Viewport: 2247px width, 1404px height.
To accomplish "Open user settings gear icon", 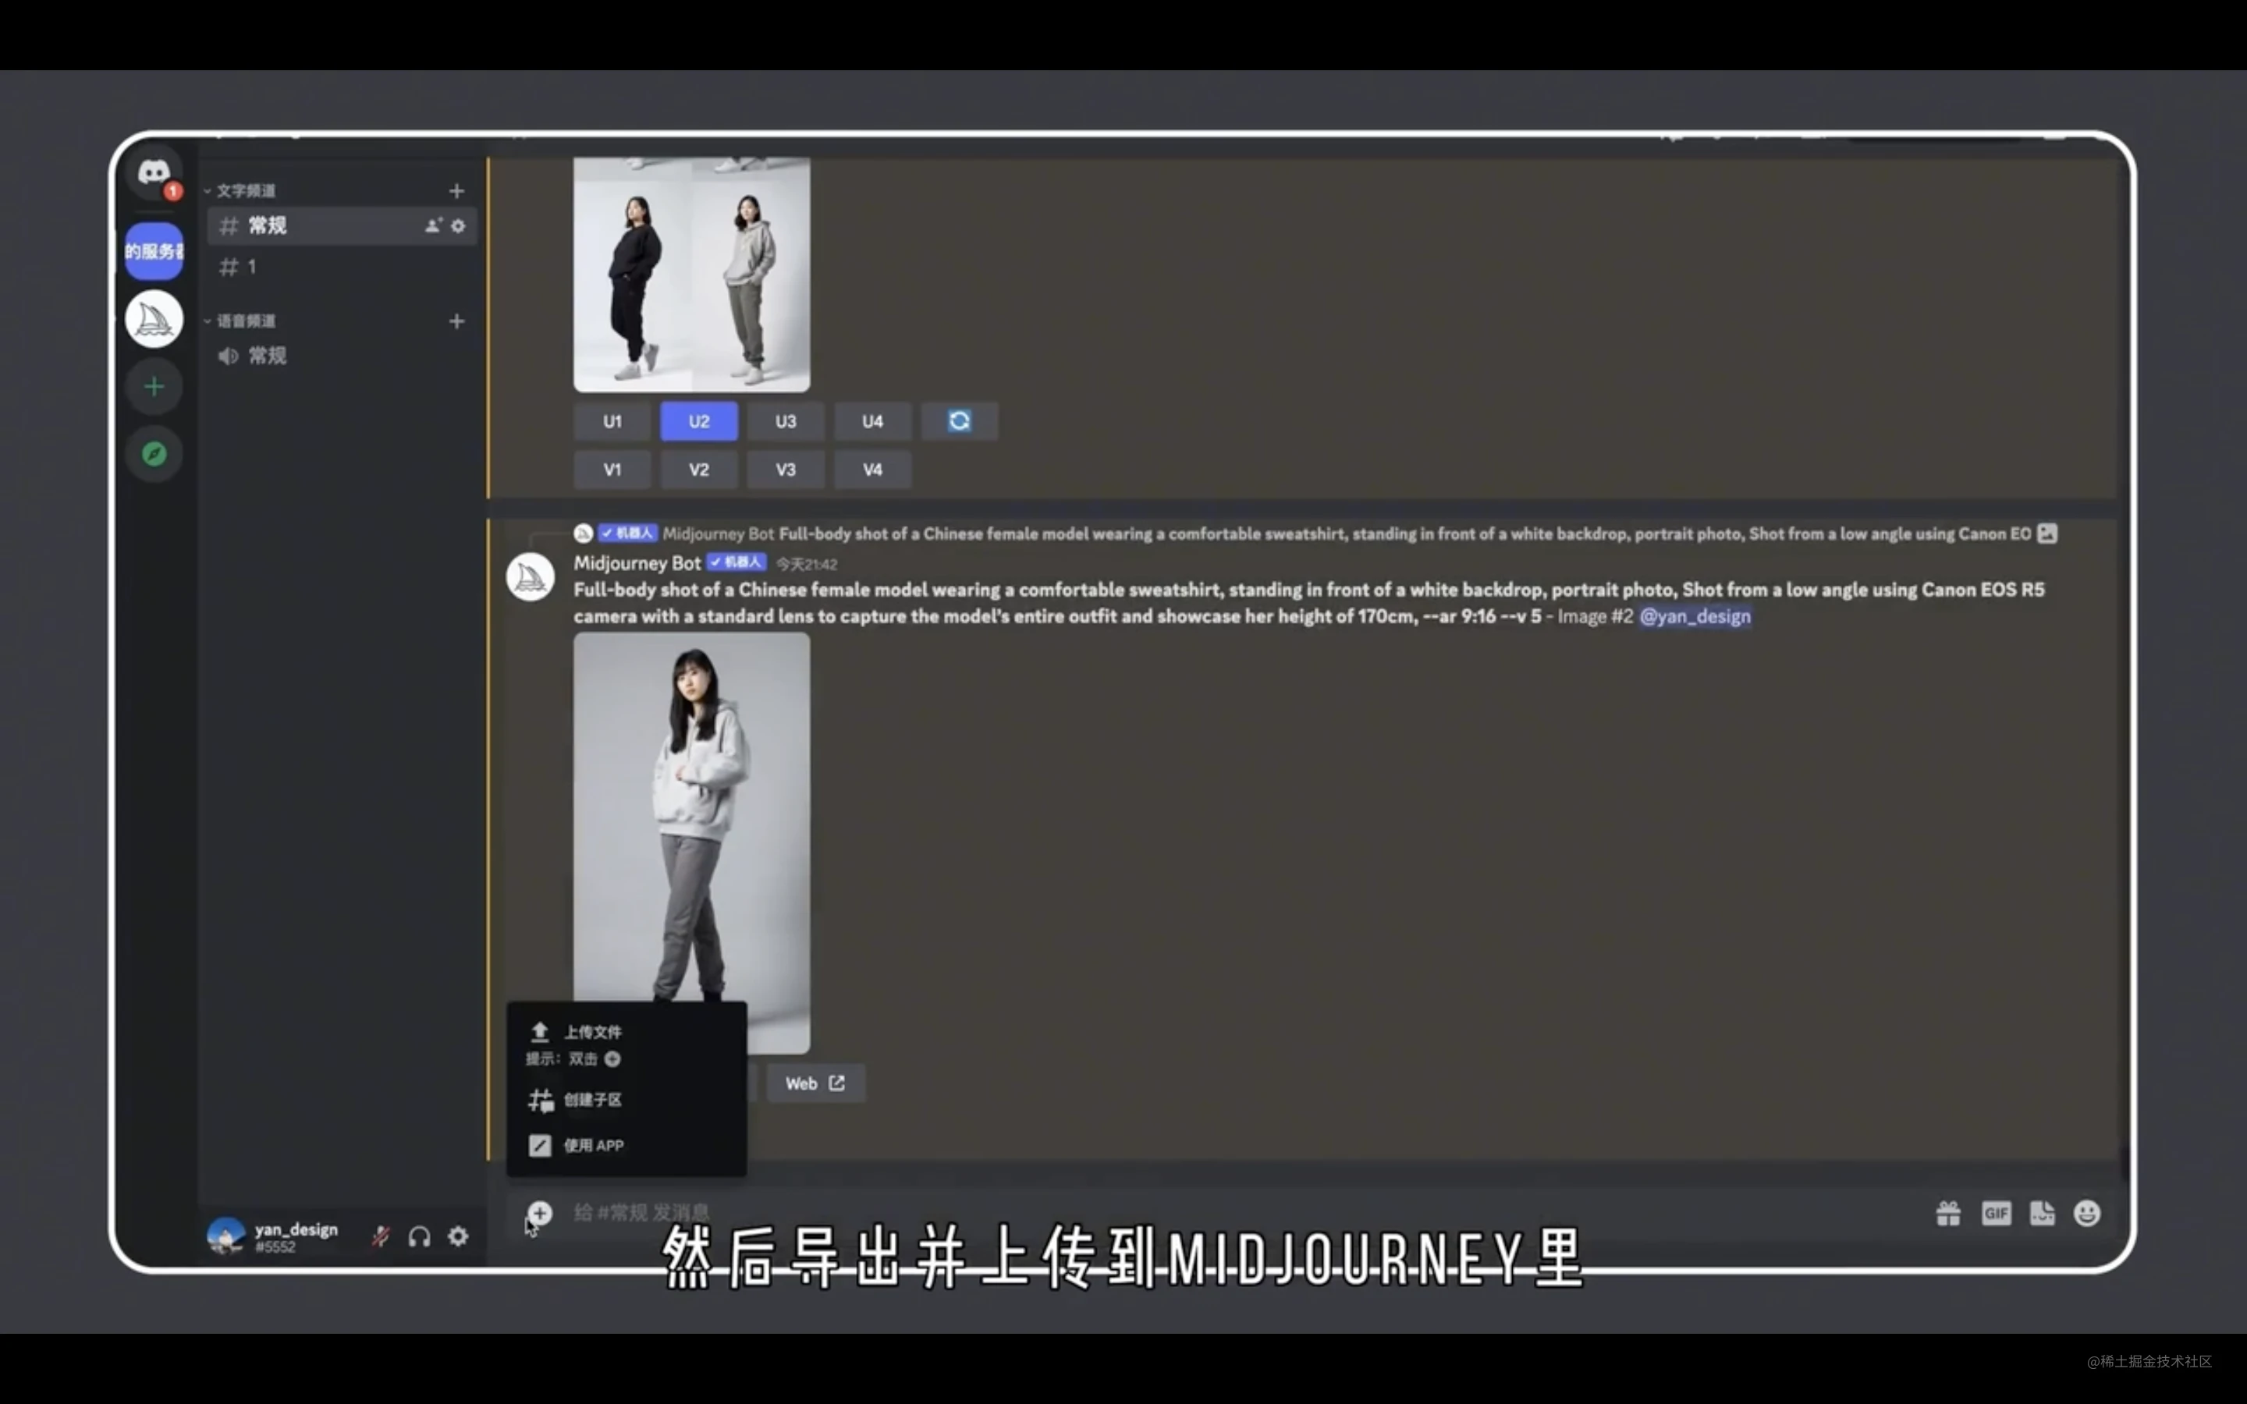I will [x=458, y=1237].
